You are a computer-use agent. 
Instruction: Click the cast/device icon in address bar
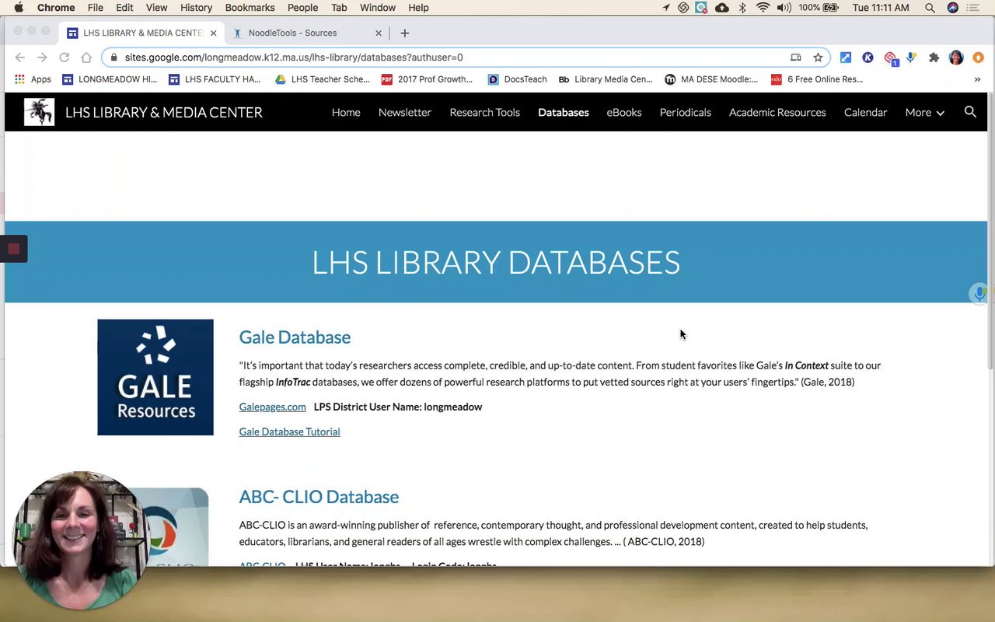(795, 58)
